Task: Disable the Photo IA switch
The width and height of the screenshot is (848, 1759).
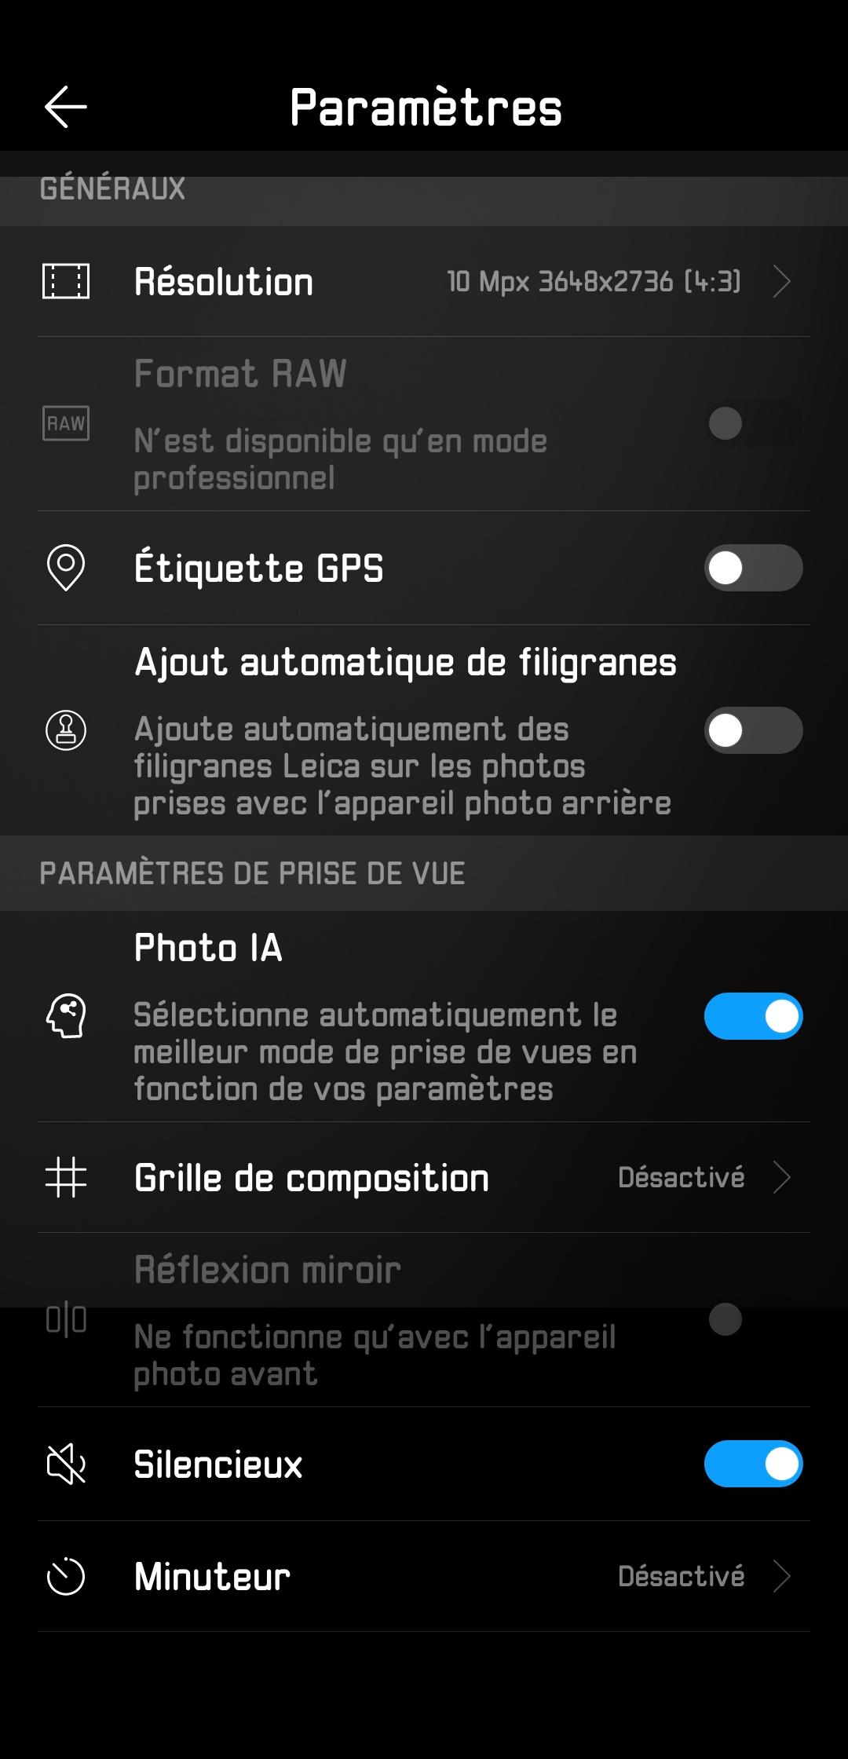Action: pos(753,1016)
